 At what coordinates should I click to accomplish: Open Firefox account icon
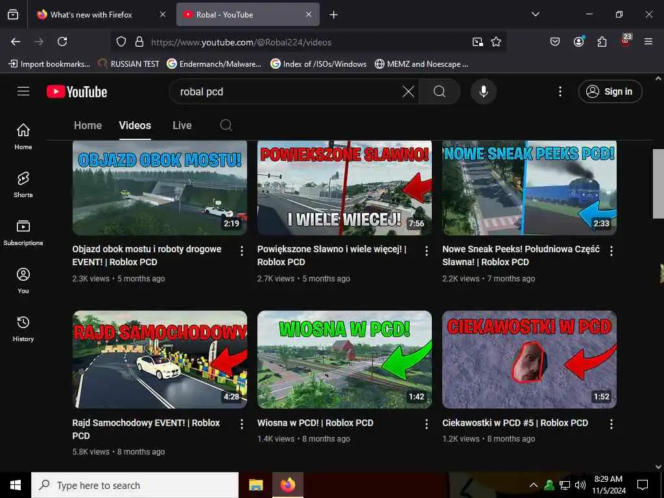tap(578, 41)
